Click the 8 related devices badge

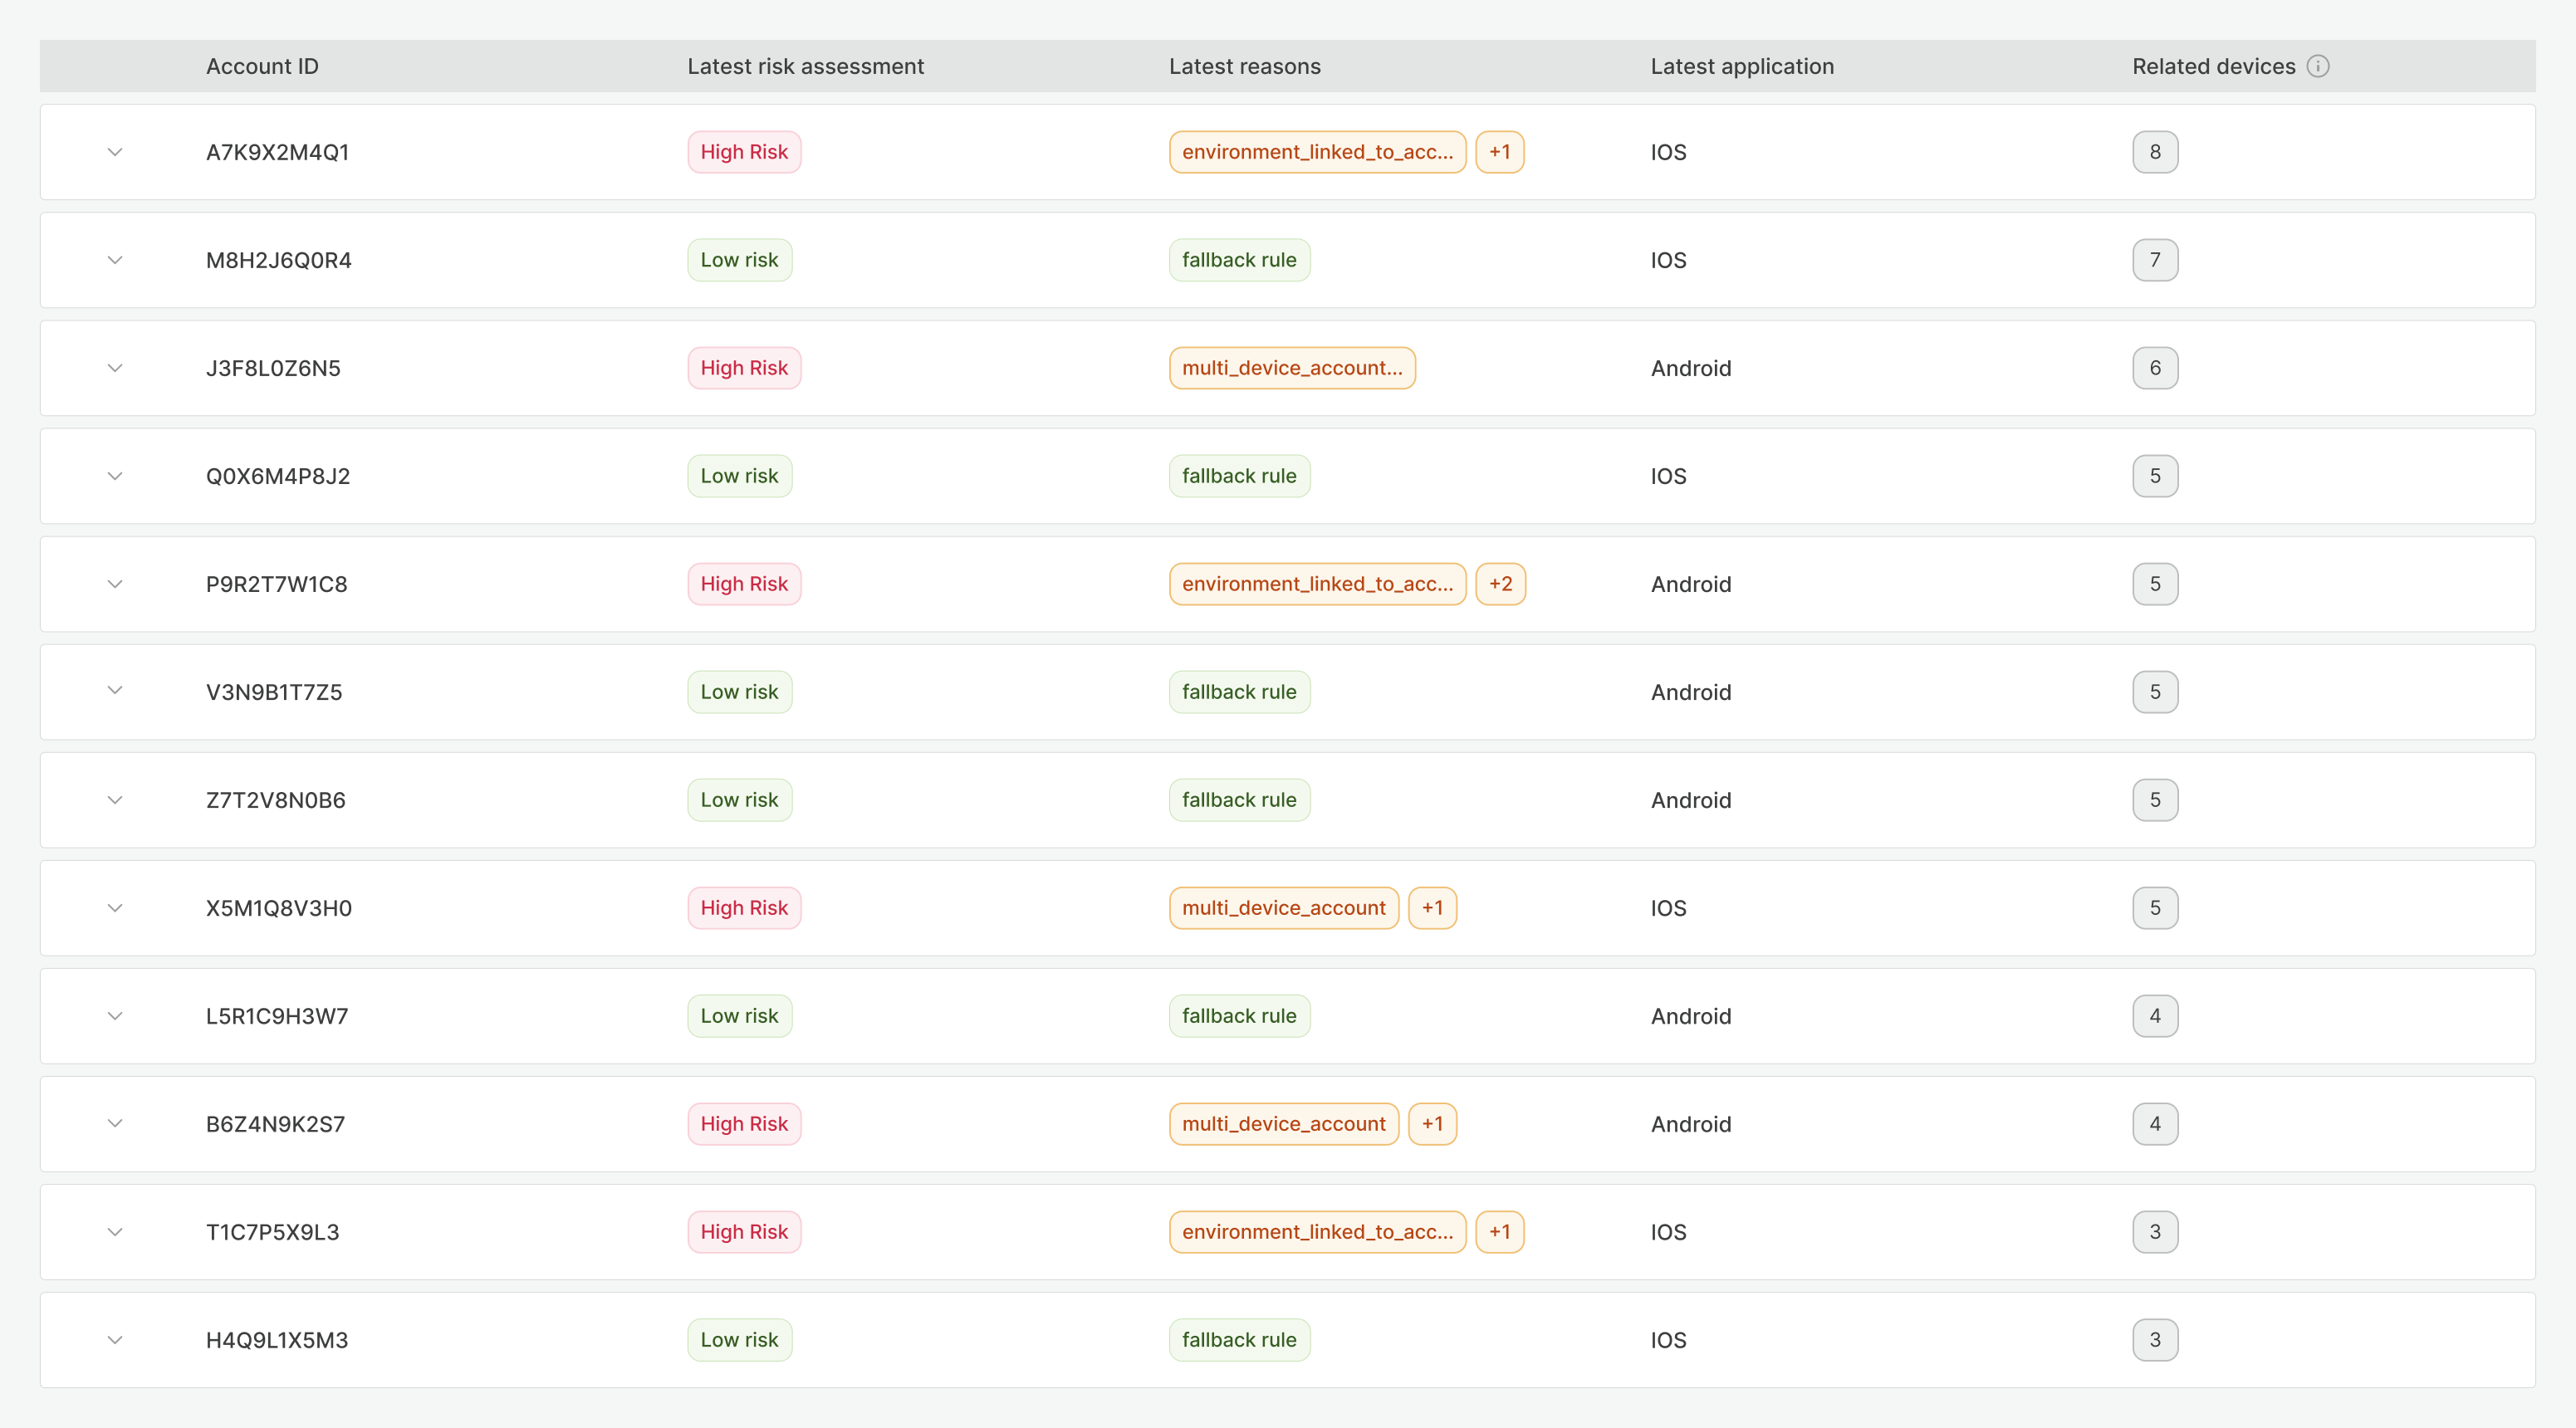[2155, 152]
